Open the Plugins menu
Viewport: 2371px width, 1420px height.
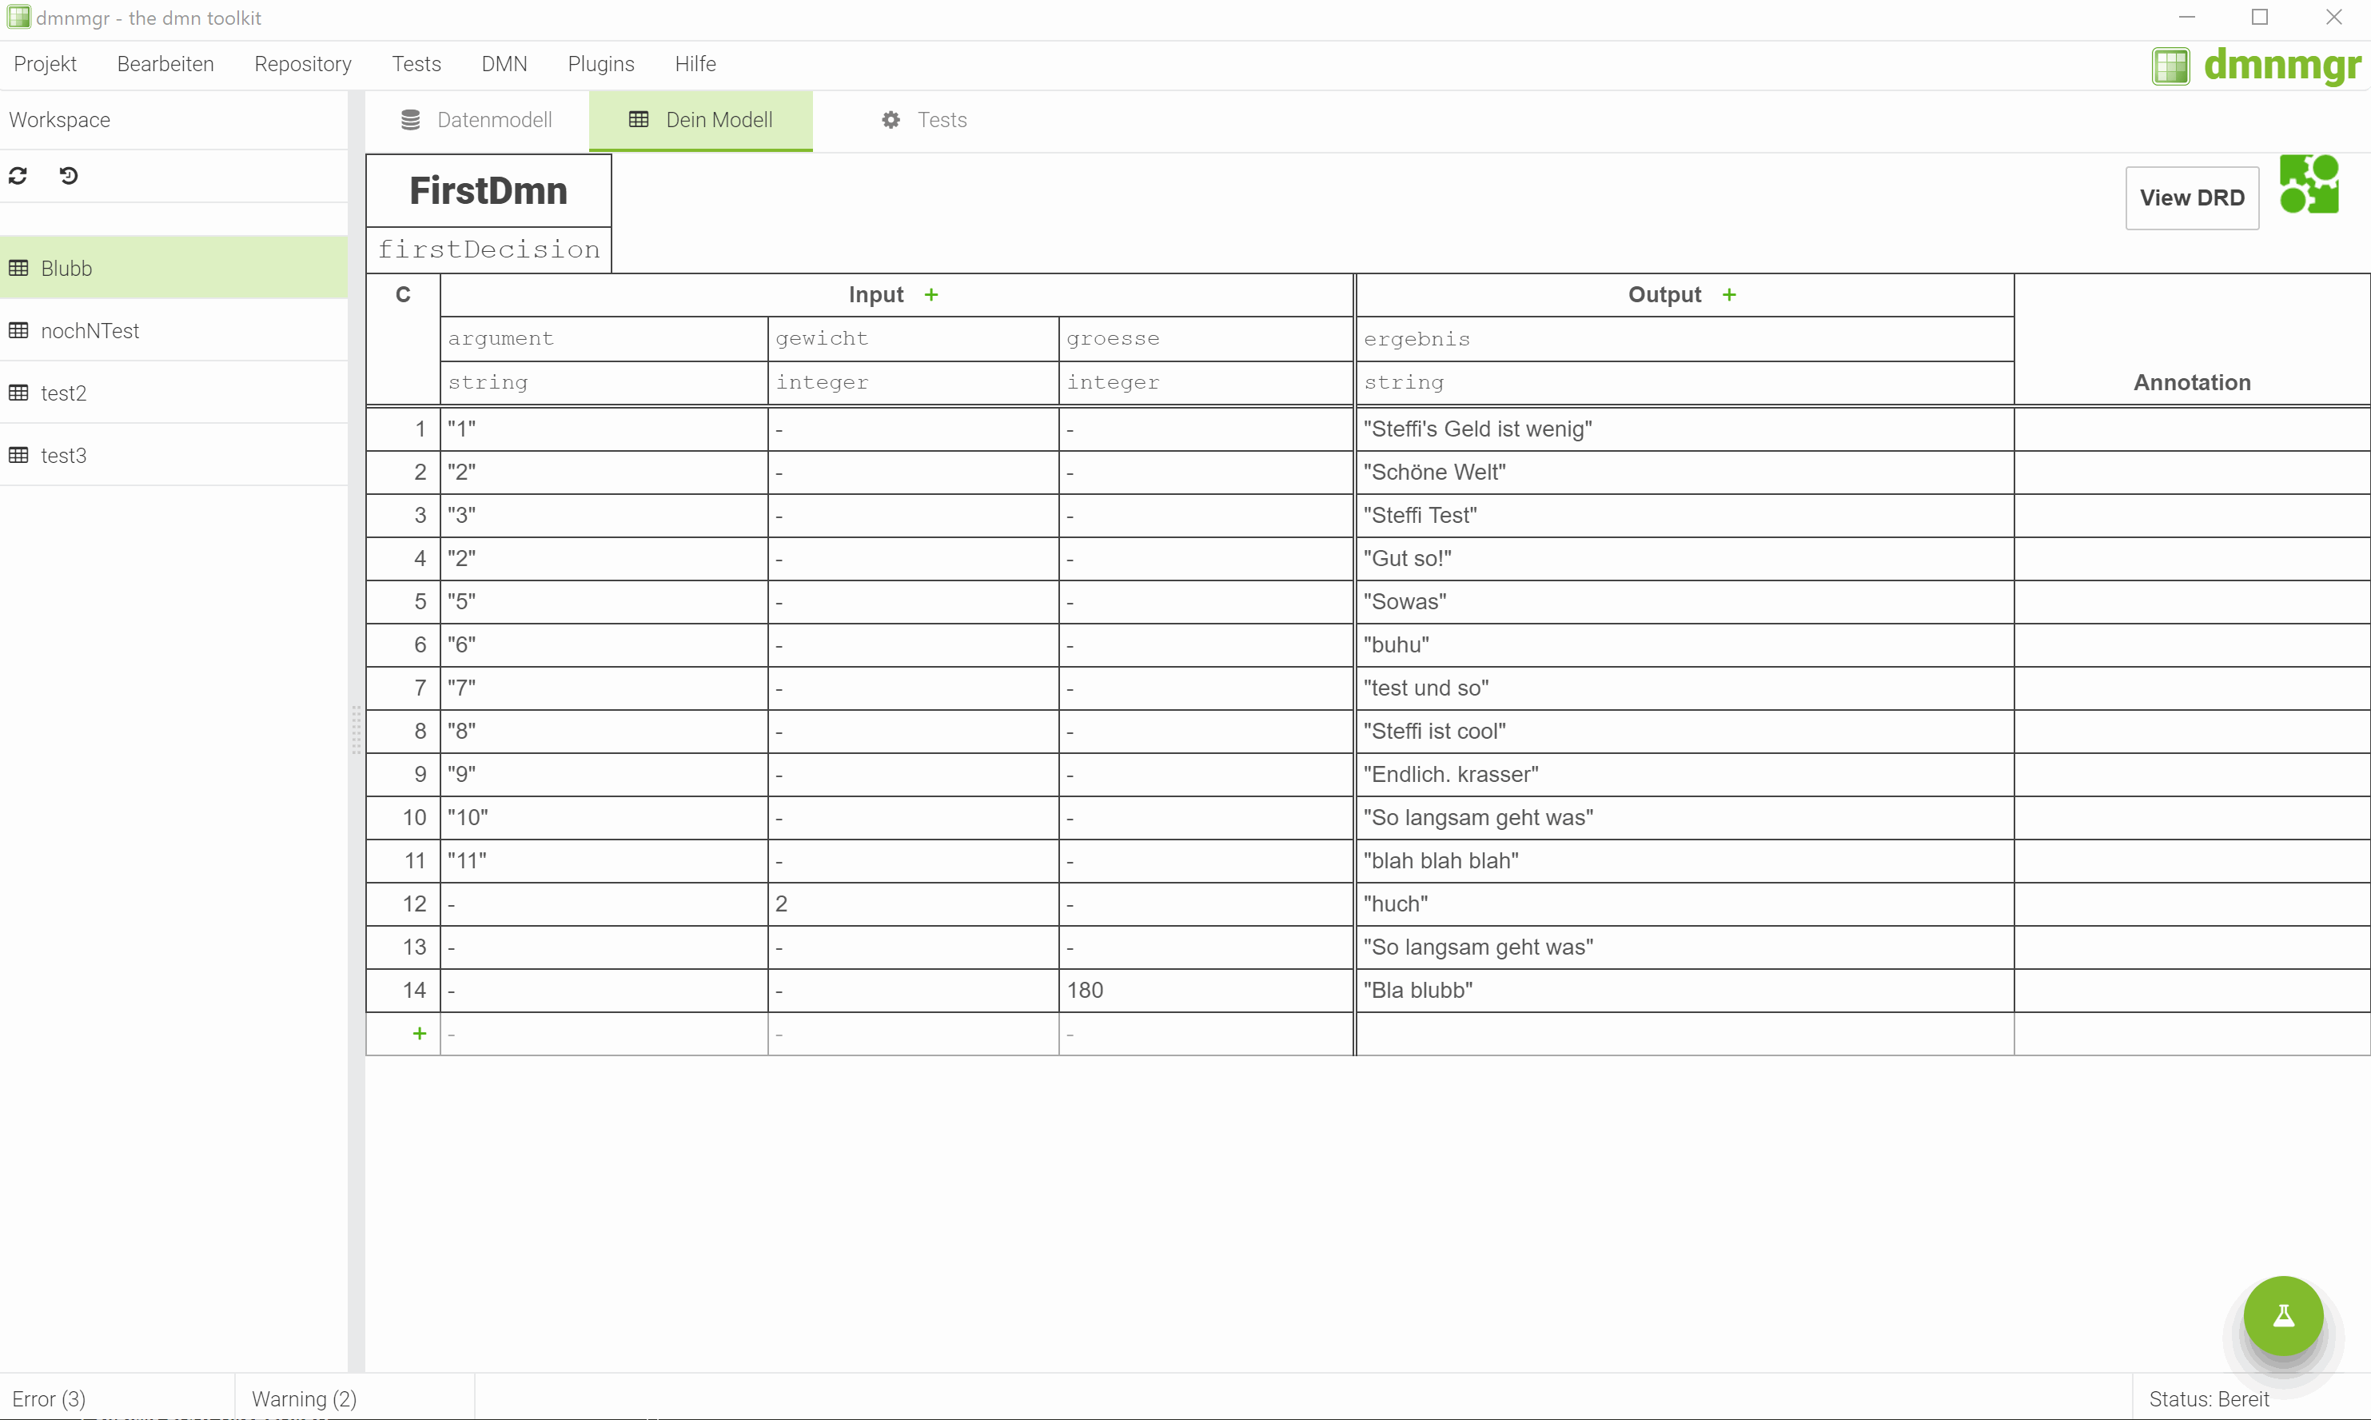[600, 64]
